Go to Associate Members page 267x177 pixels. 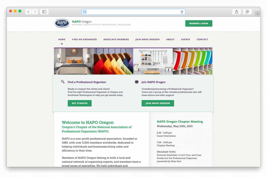116,40
